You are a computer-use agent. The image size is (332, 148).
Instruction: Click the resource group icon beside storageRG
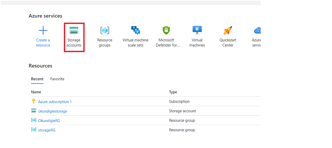coord(34,130)
